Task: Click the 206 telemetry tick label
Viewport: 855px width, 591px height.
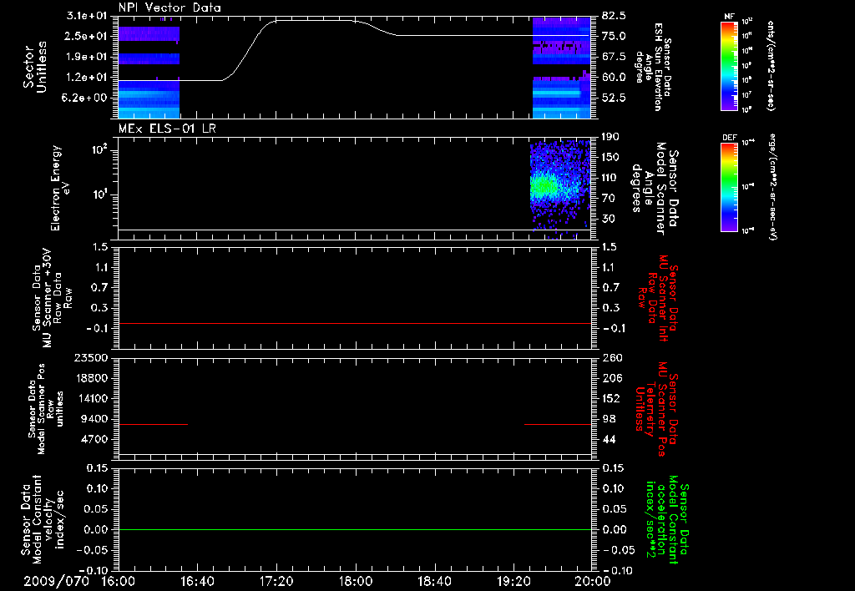Action: (611, 378)
